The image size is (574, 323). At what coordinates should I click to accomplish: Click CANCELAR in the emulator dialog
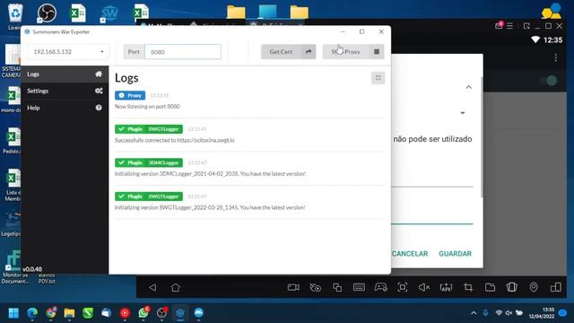[410, 253]
